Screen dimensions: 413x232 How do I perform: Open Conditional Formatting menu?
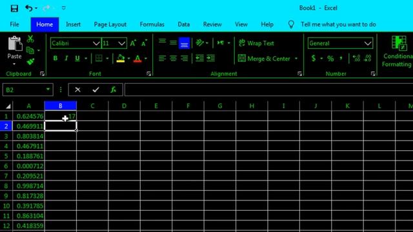click(x=398, y=52)
